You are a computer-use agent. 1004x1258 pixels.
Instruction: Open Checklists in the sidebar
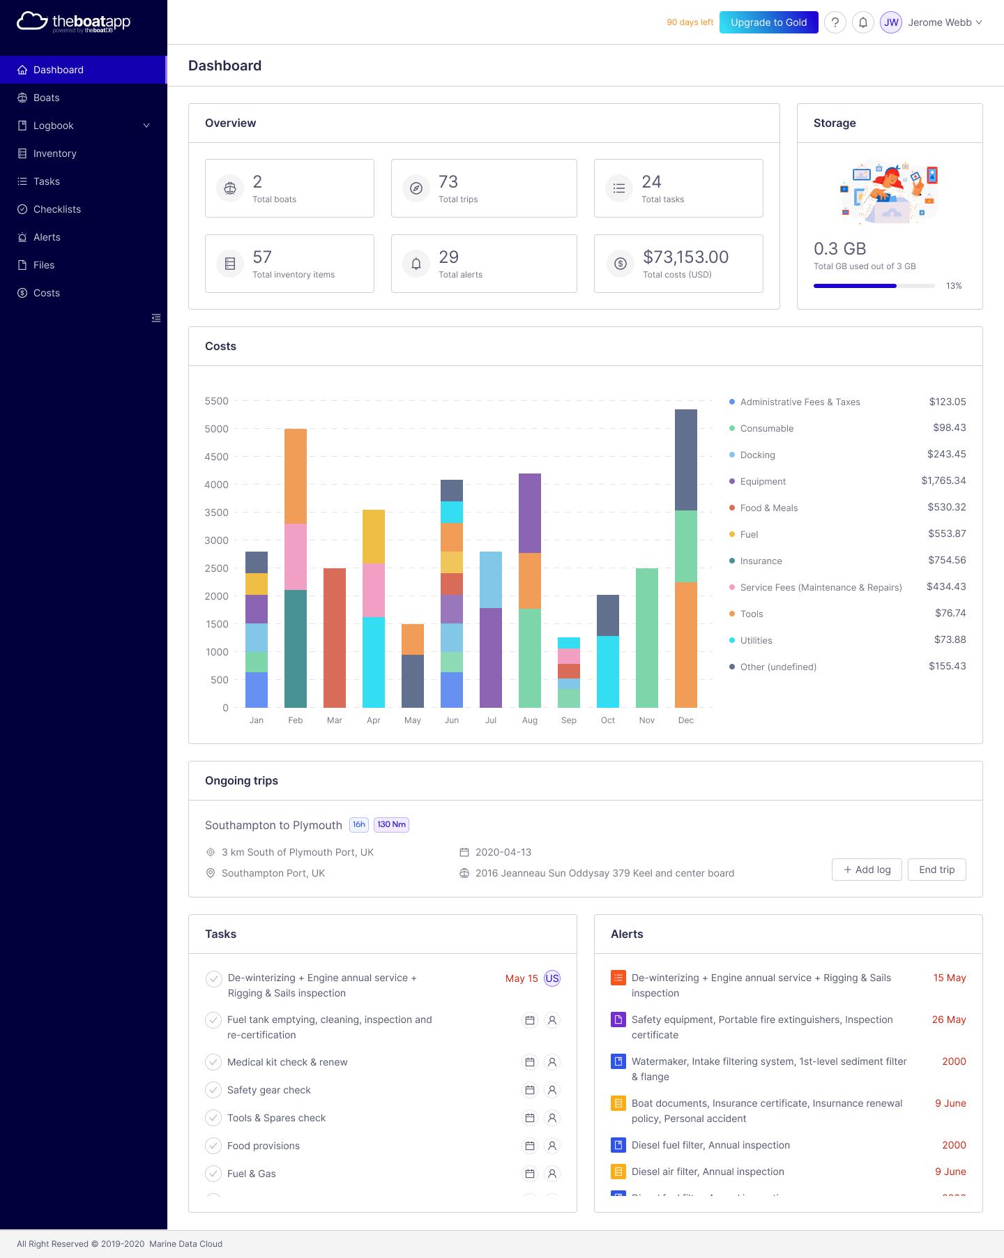[x=84, y=209]
